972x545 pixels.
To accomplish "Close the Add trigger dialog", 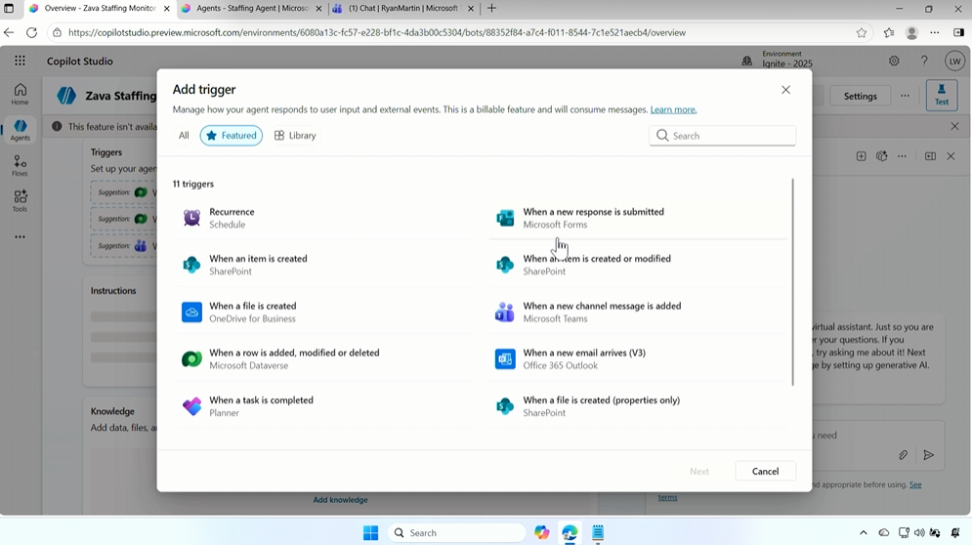I will (x=786, y=90).
